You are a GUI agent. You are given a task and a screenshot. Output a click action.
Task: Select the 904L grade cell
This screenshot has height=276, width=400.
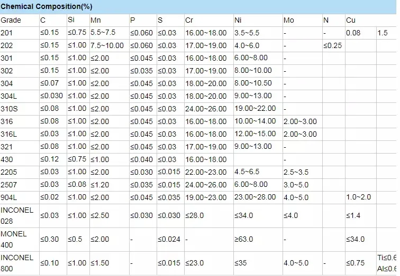[x=9, y=197]
